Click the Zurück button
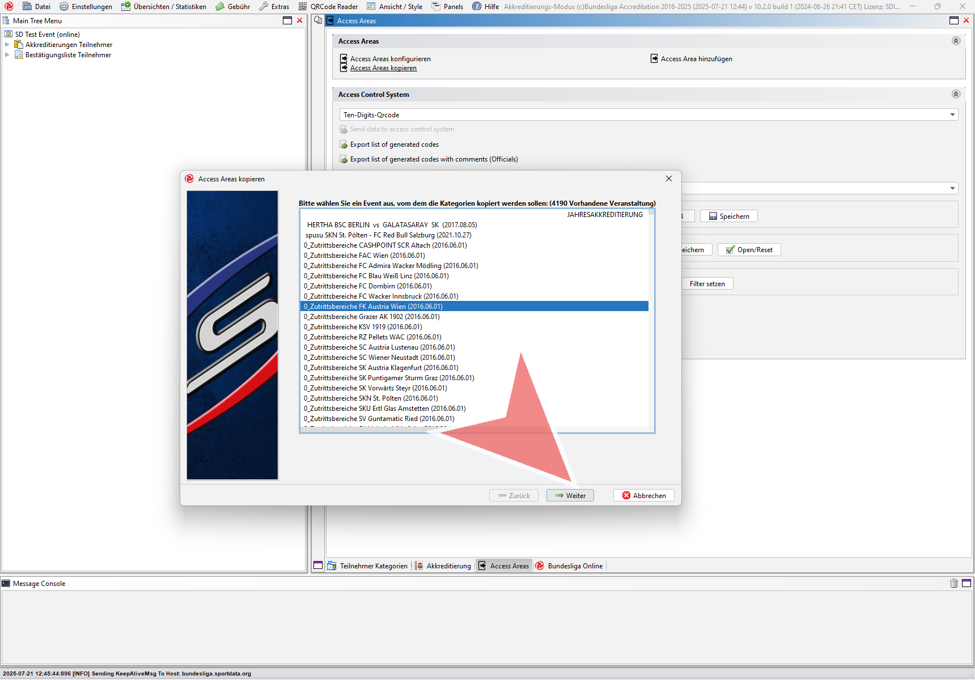This screenshot has height=680, width=975. 514,495
